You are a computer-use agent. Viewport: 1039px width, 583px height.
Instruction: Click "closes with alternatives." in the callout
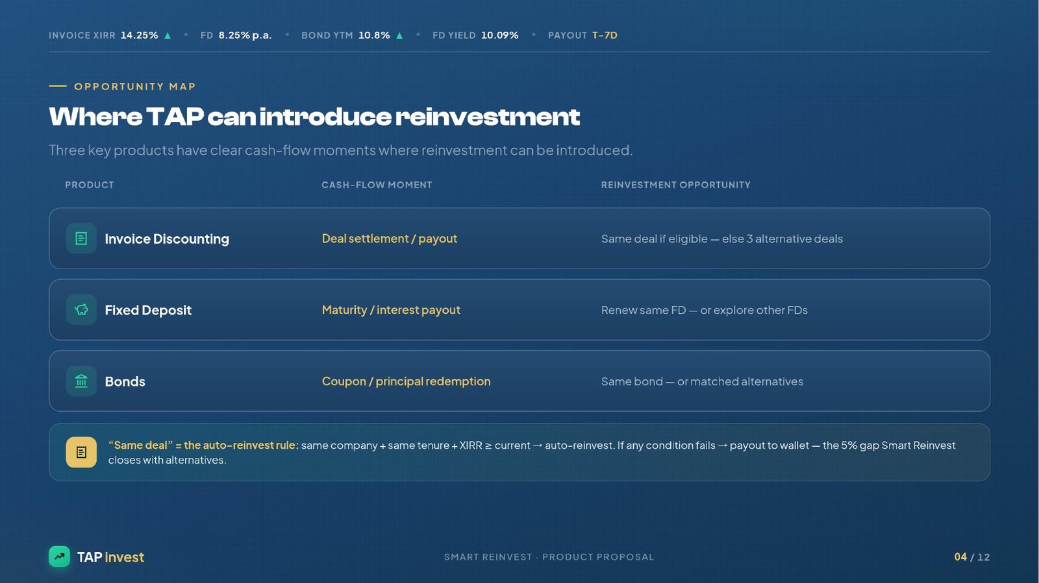pyautogui.click(x=167, y=460)
